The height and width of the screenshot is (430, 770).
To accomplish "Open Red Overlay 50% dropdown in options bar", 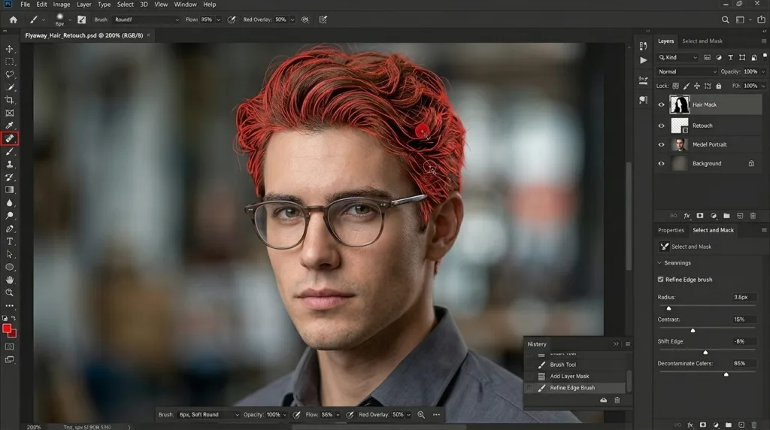I will point(293,20).
